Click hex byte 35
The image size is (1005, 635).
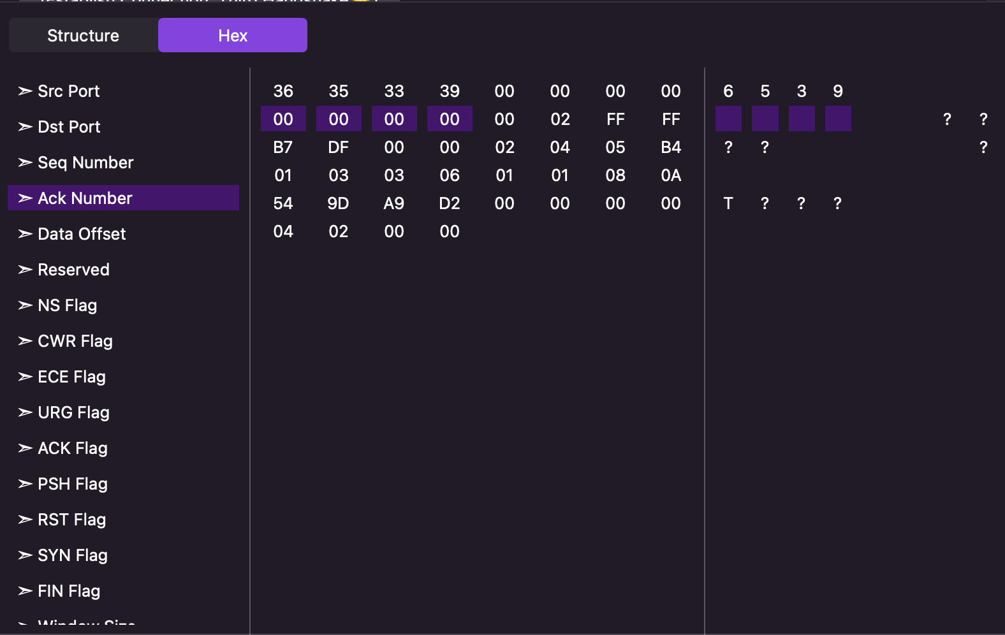click(339, 91)
